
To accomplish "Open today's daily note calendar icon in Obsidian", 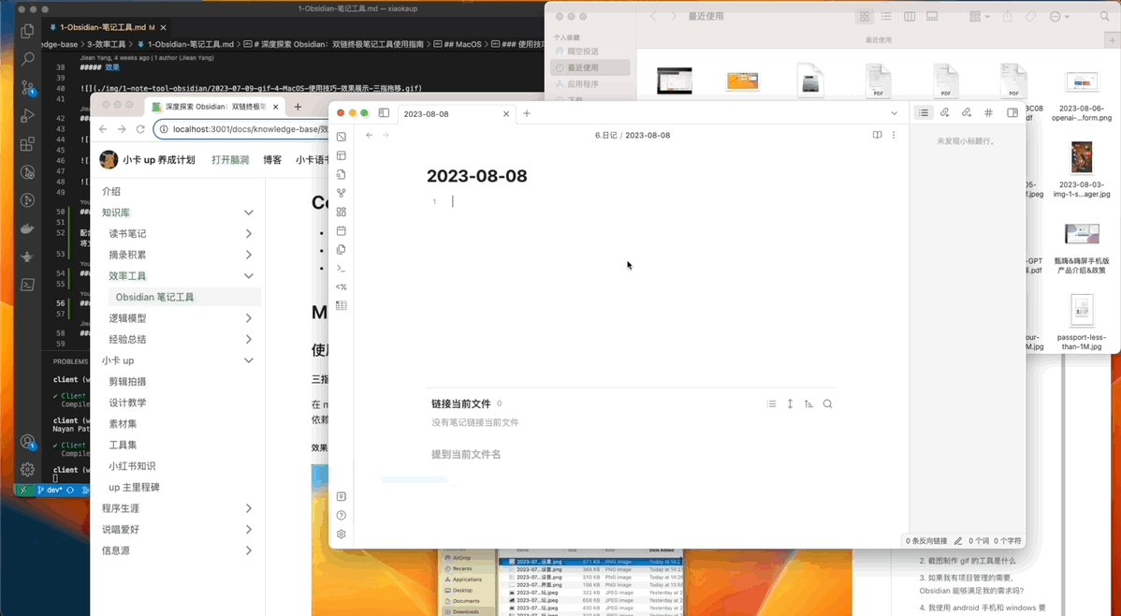I will [342, 231].
